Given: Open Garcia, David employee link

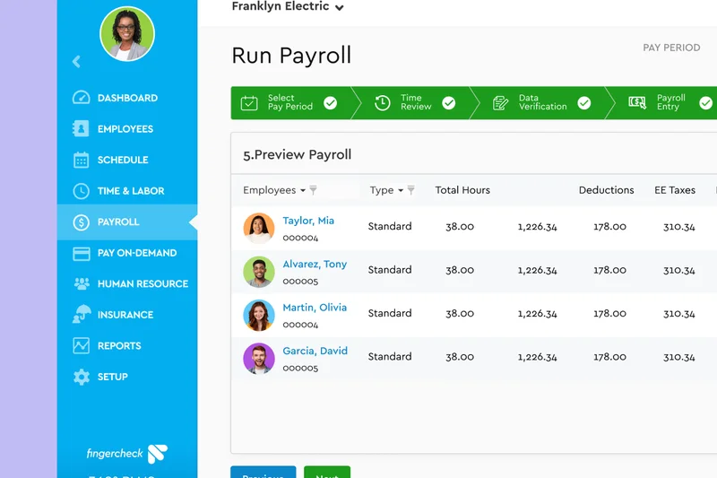Looking at the screenshot, I should point(315,351).
